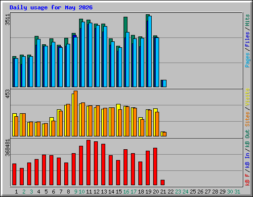Click day label 28 on the axis
Image resolution: width=253 pixels, height=197 pixels.
tap(215, 192)
